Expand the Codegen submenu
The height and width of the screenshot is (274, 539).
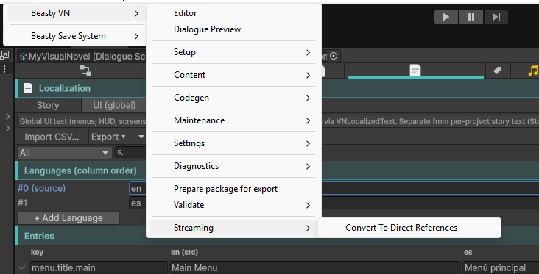point(233,98)
